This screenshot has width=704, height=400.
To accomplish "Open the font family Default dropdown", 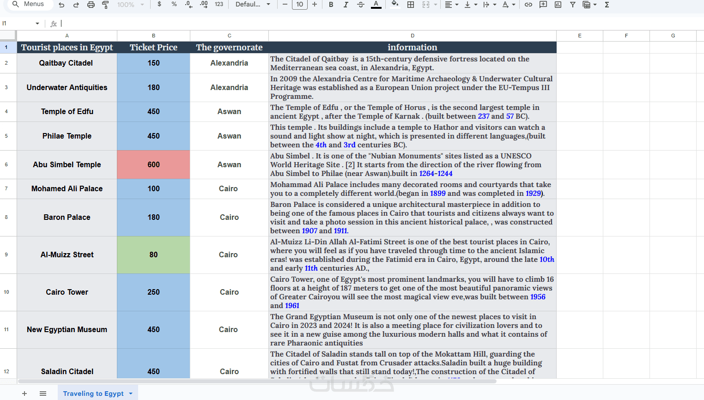I will pyautogui.click(x=253, y=4).
